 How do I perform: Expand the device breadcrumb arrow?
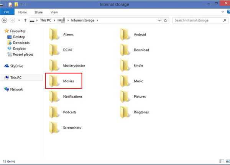68,20
